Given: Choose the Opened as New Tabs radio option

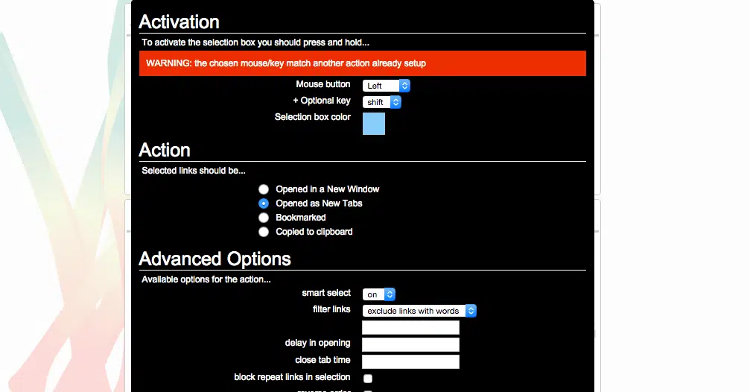Looking at the screenshot, I should pyautogui.click(x=264, y=203).
